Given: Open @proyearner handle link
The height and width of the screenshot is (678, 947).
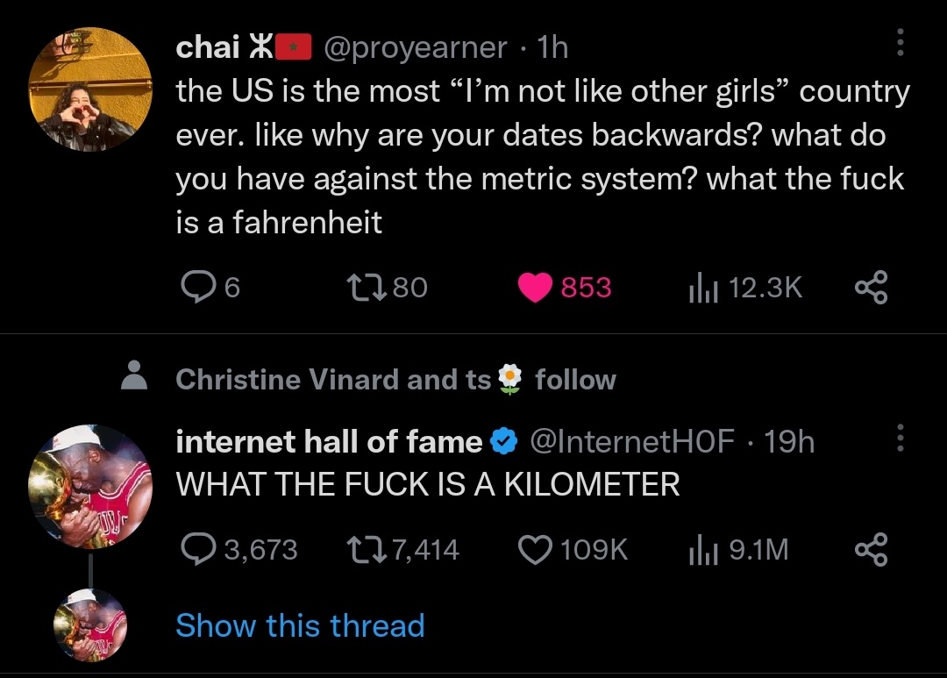Looking at the screenshot, I should 415,47.
